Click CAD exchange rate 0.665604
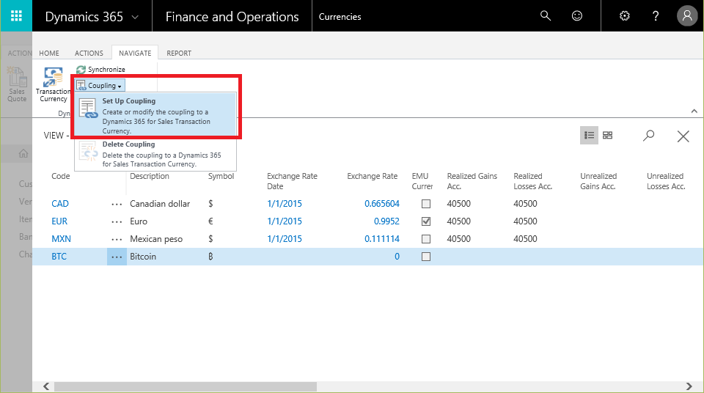Image resolution: width=704 pixels, height=393 pixels. point(381,204)
